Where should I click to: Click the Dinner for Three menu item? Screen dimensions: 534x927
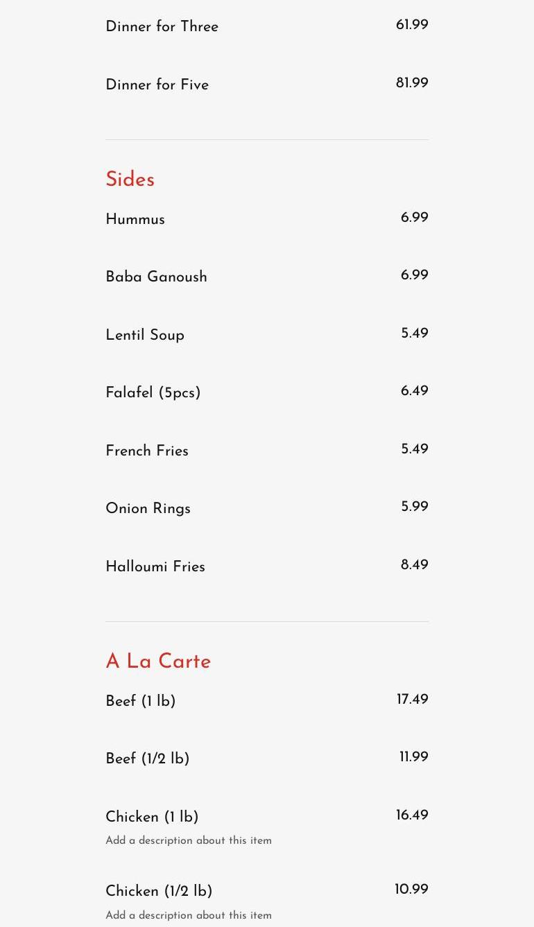point(162,27)
